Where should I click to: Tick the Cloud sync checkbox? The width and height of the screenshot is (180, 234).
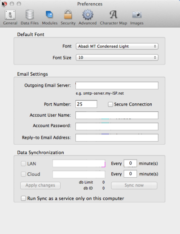[x=23, y=174]
